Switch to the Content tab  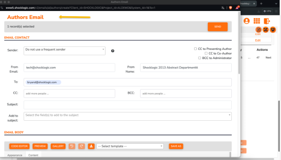click(x=33, y=155)
